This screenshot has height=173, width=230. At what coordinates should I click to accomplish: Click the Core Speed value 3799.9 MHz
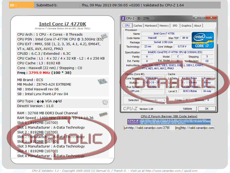(x=152, y=78)
